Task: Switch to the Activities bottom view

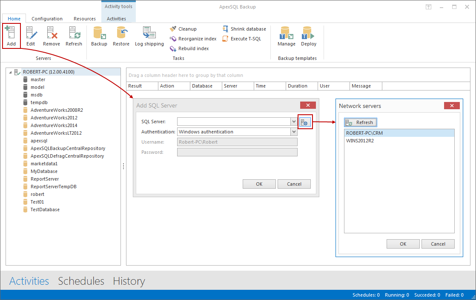Action: pyautogui.click(x=29, y=281)
